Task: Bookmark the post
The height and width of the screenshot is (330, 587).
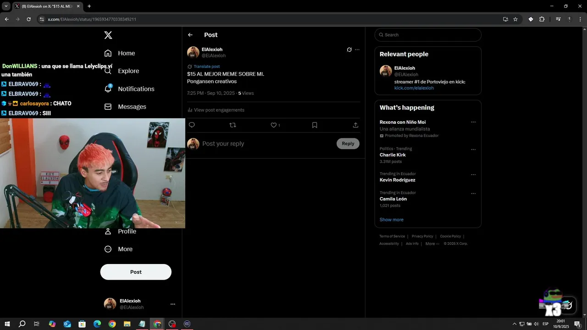Action: coord(315,125)
